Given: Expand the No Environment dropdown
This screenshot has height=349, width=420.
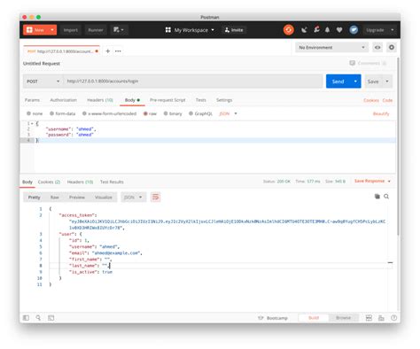Looking at the screenshot, I should 331,47.
